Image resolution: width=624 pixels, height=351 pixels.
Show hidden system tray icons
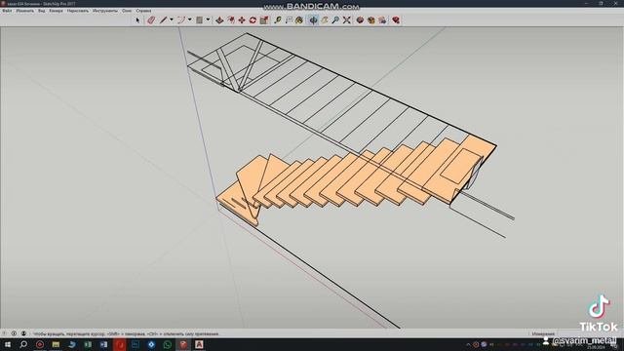click(468, 344)
